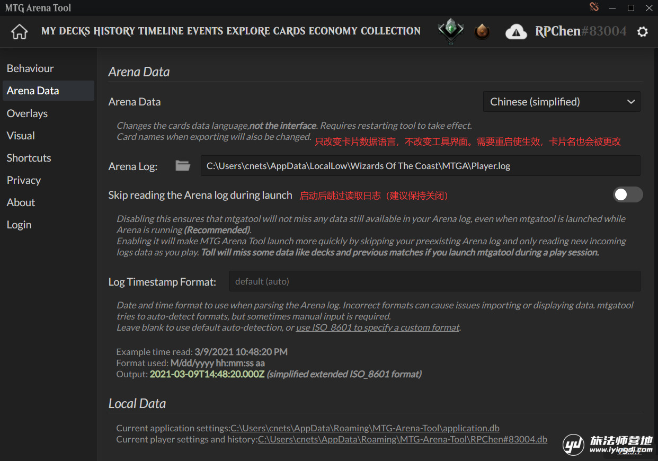
Task: Click the Skip reading the Arena log label
Action: (200, 195)
